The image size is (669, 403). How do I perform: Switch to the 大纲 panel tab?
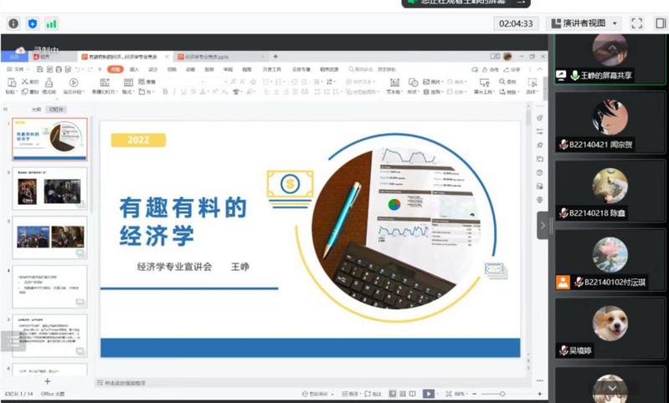click(36, 109)
